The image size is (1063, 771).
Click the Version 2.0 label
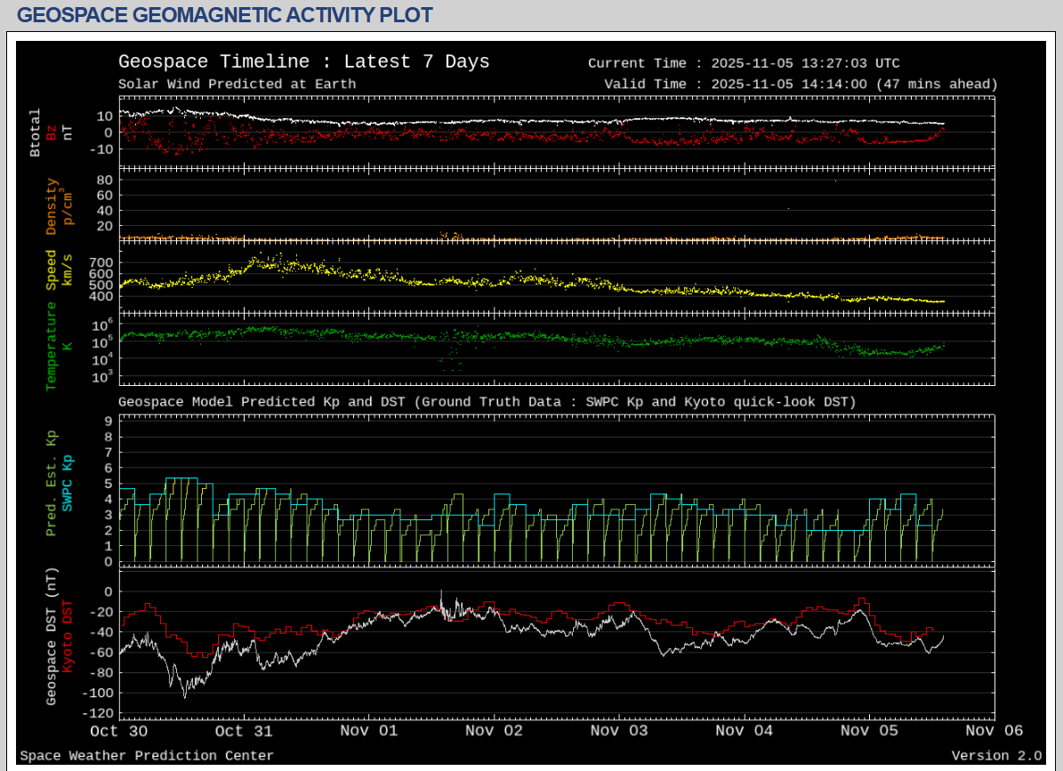(x=996, y=756)
